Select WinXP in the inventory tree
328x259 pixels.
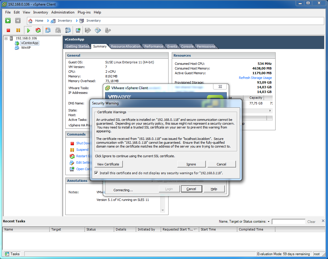[26, 48]
